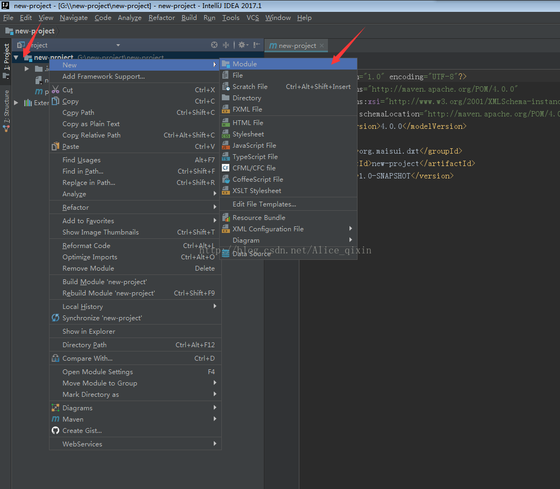Click the GitHub icon beside Create Gist

pyautogui.click(x=55, y=430)
